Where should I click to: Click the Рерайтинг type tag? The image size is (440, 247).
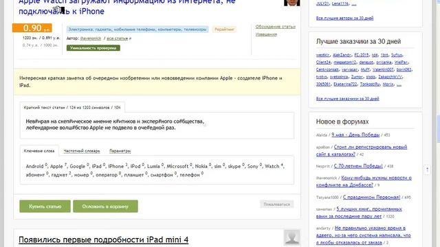coord(224,29)
